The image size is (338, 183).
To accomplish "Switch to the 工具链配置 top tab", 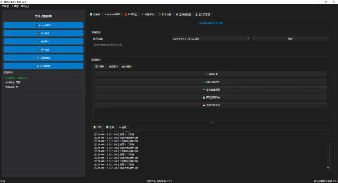I will pos(183,14).
